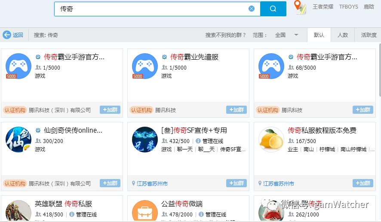
Task: Click the verified badge beside 传奇霸业先遣服
Action: (x=165, y=57)
